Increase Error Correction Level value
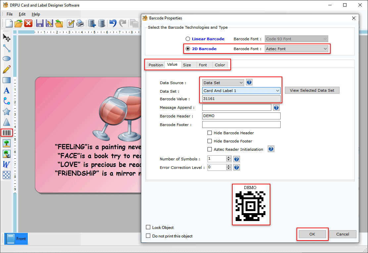Image resolution: width=368 pixels, height=253 pixels. pyautogui.click(x=229, y=166)
